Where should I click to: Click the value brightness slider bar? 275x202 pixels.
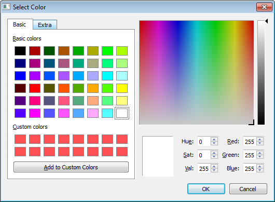(261, 73)
